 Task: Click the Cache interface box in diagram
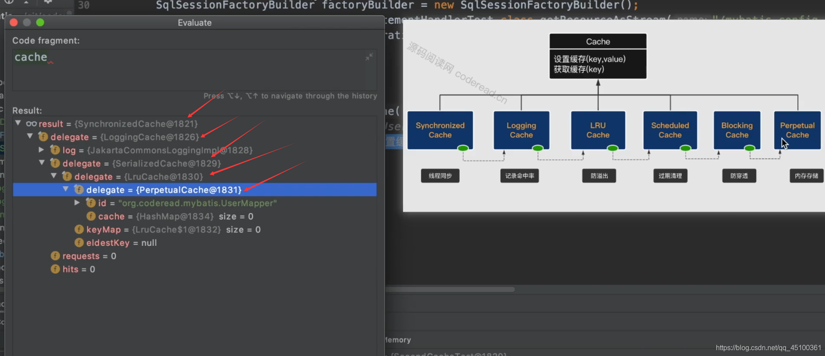(x=598, y=56)
